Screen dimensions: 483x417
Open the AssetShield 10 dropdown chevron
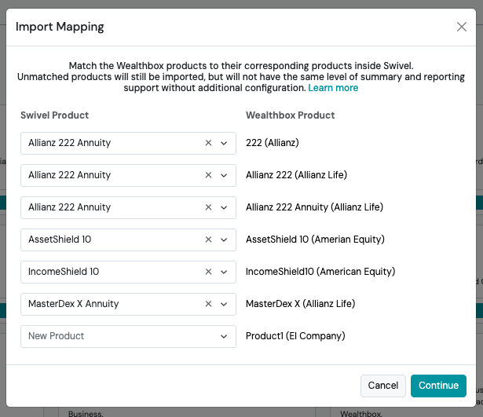[x=224, y=240]
